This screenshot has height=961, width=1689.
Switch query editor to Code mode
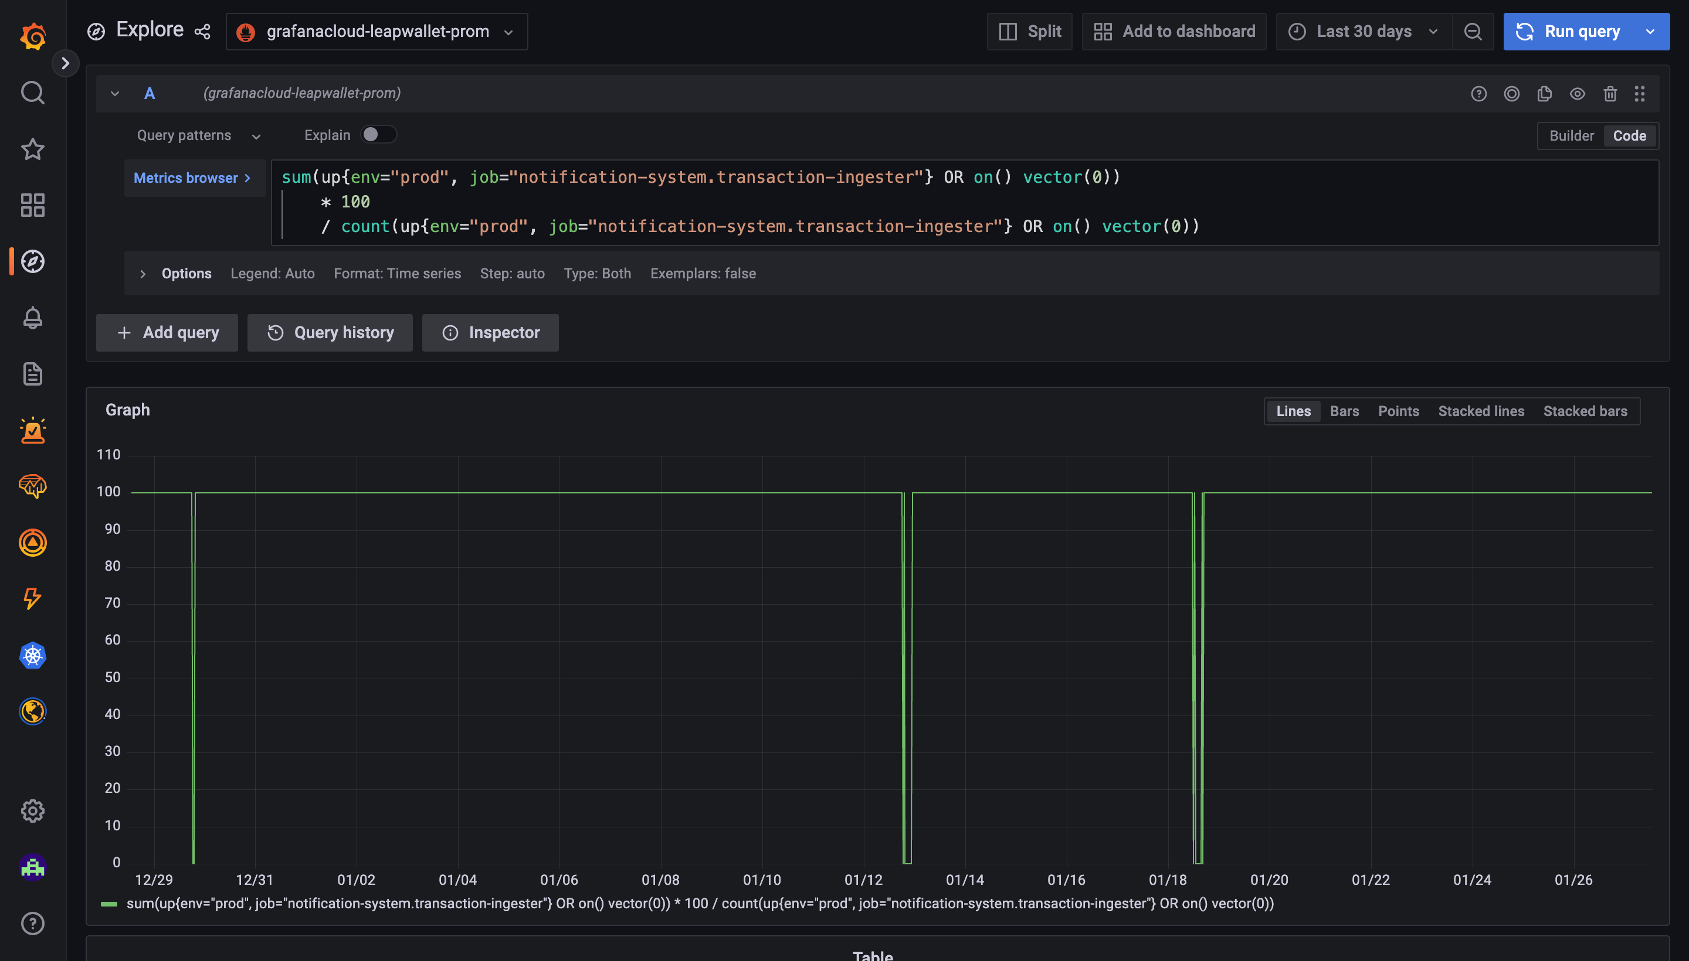(x=1629, y=135)
